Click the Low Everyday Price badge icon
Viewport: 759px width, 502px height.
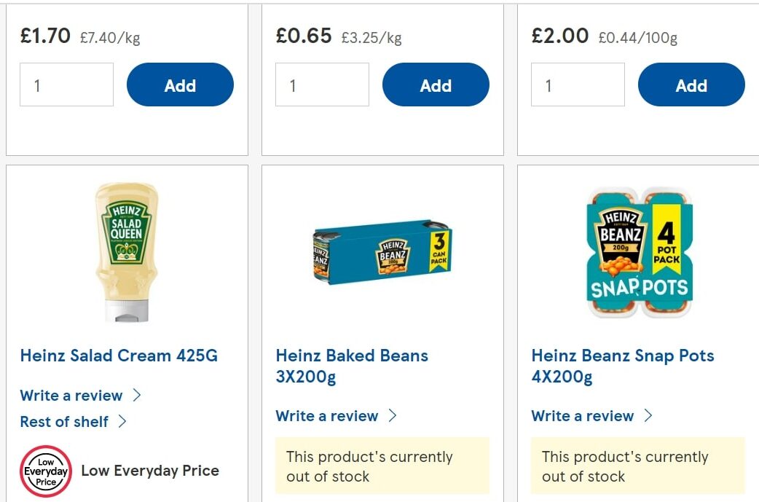(46, 471)
